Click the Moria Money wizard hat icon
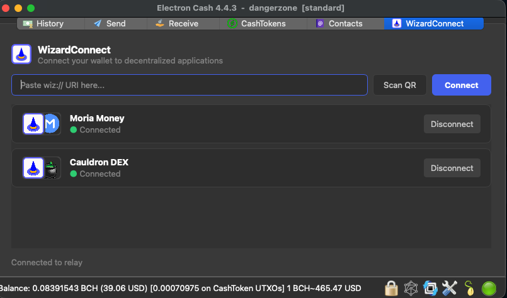507x298 pixels. tap(33, 124)
